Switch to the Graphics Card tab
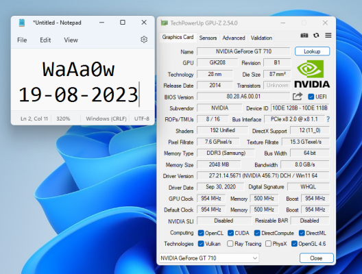This screenshot has width=362, height=274. (x=178, y=37)
